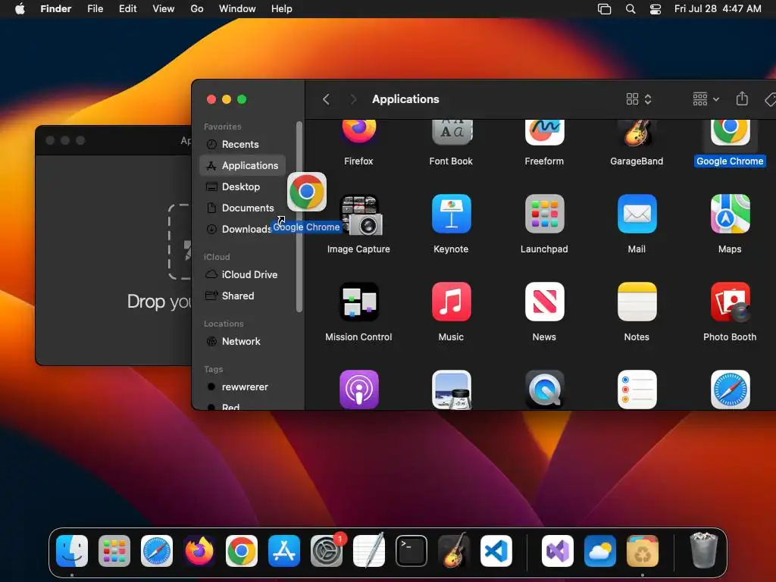Screen dimensions: 776x582
Task: Open the News app icon
Action: click(x=544, y=302)
